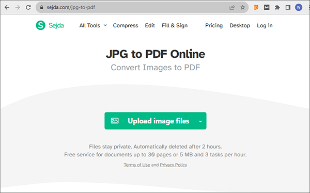The width and height of the screenshot is (310, 193).
Task: Open the orange extension icon in toolbar
Action: click(x=256, y=8)
